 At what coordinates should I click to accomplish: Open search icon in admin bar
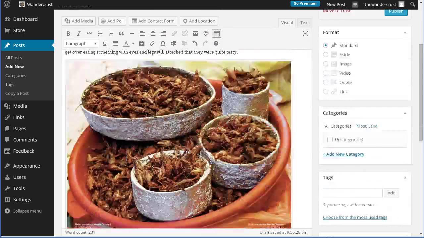(x=413, y=4)
